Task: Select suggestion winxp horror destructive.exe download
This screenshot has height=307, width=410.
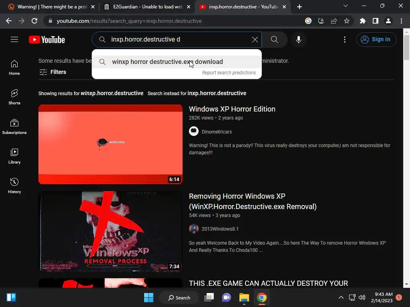Action: [x=177, y=62]
